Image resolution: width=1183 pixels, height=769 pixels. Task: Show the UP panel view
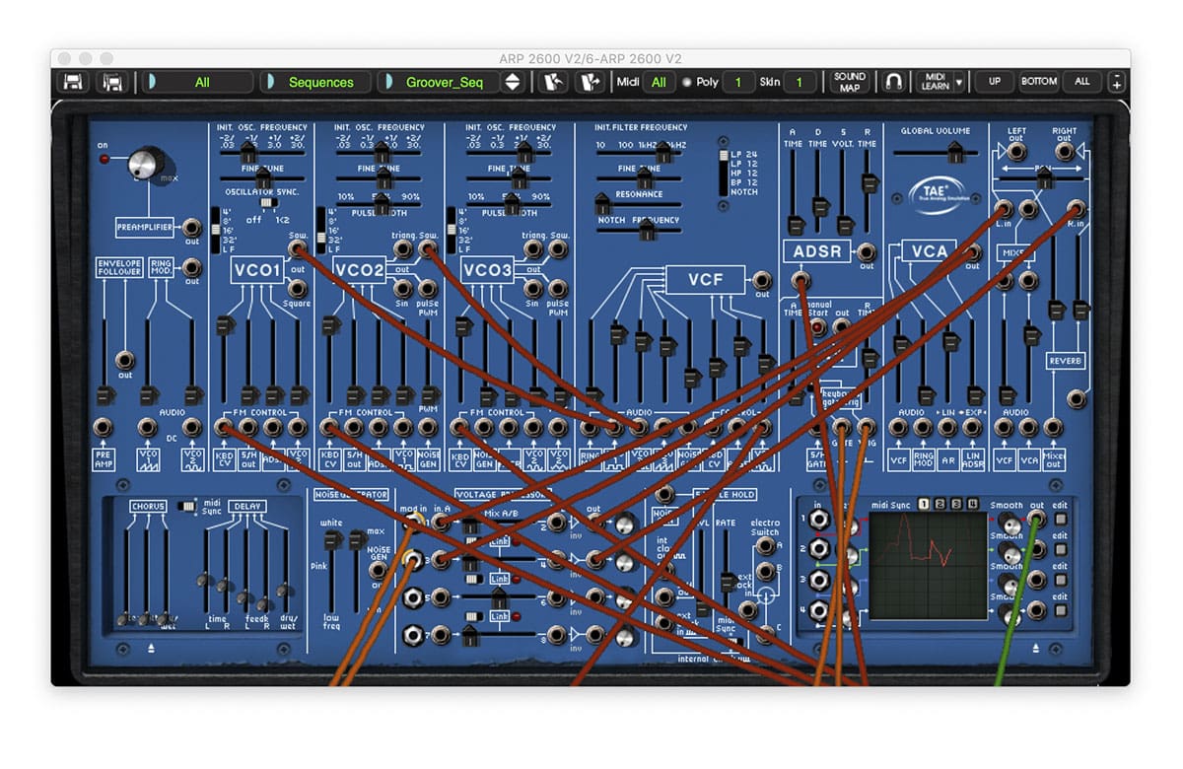[995, 82]
